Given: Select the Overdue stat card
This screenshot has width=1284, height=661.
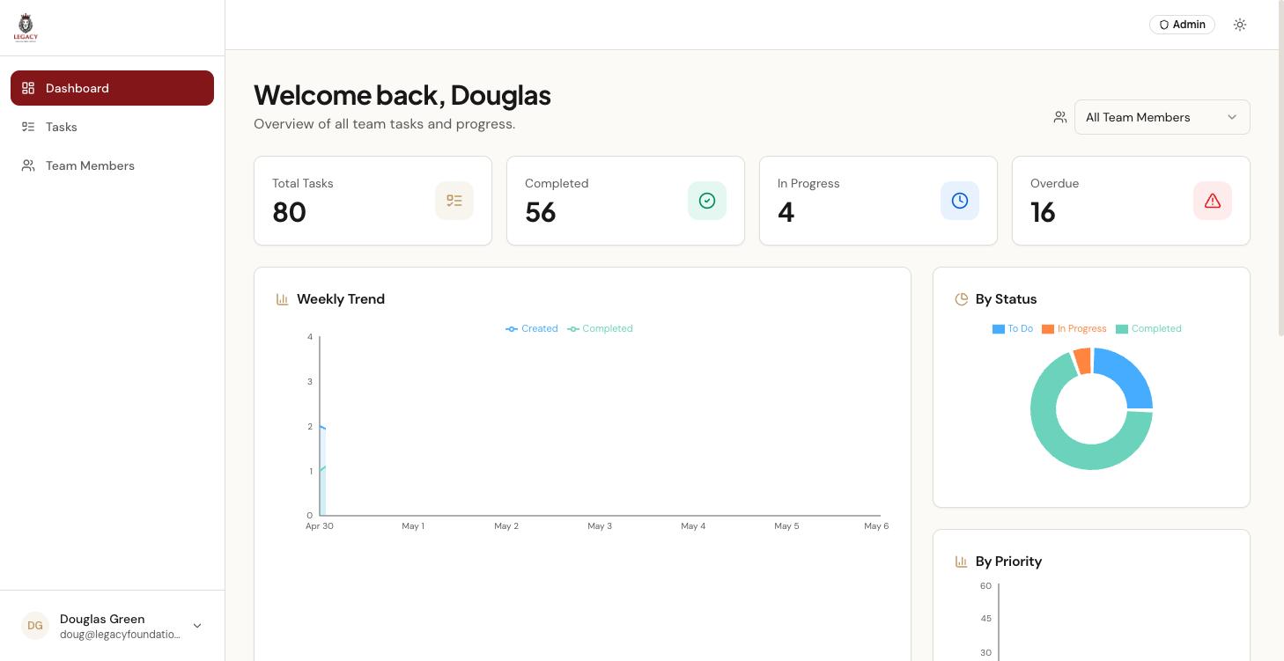Looking at the screenshot, I should [1131, 201].
